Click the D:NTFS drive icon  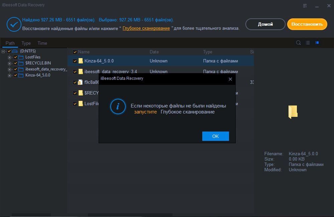tap(15, 51)
